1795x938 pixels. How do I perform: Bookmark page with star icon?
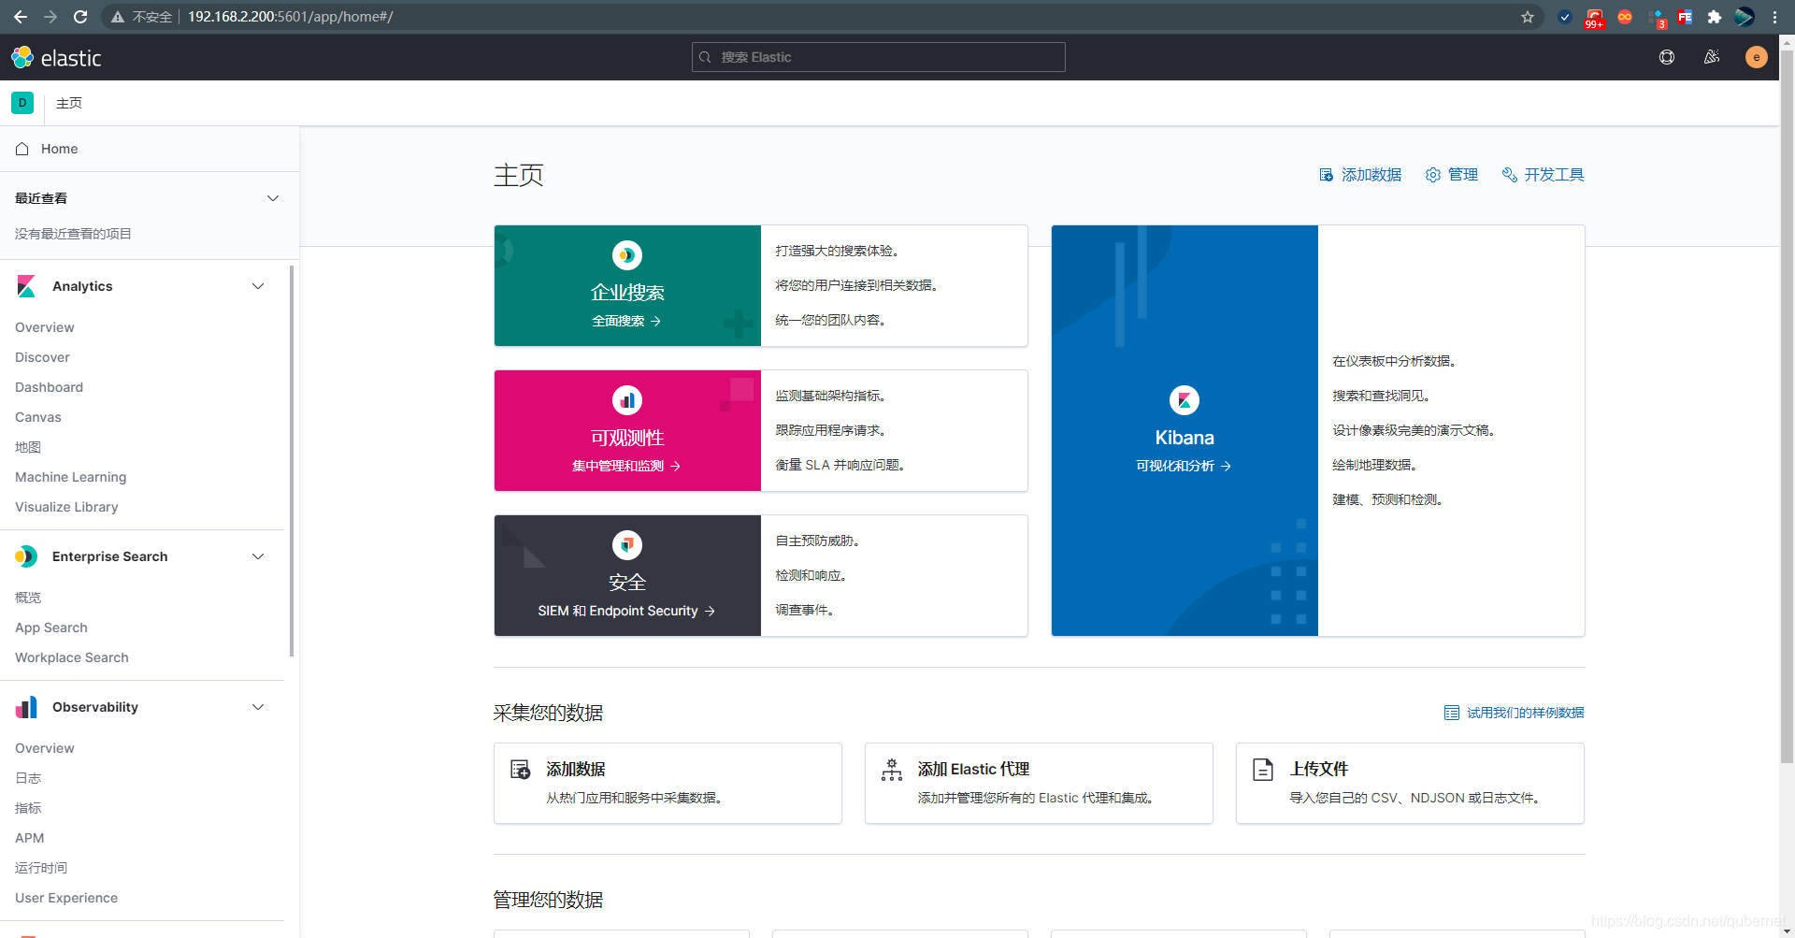coord(1528,17)
